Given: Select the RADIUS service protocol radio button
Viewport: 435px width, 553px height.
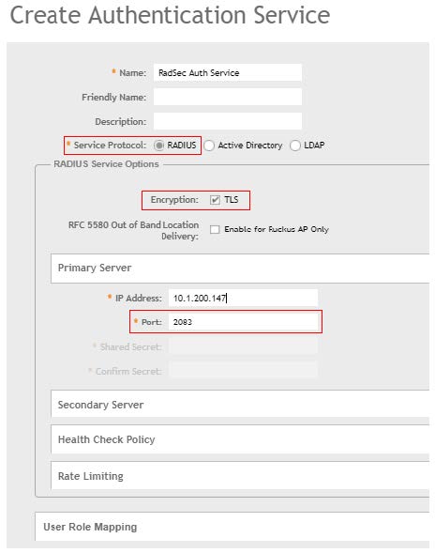Looking at the screenshot, I should (x=158, y=146).
